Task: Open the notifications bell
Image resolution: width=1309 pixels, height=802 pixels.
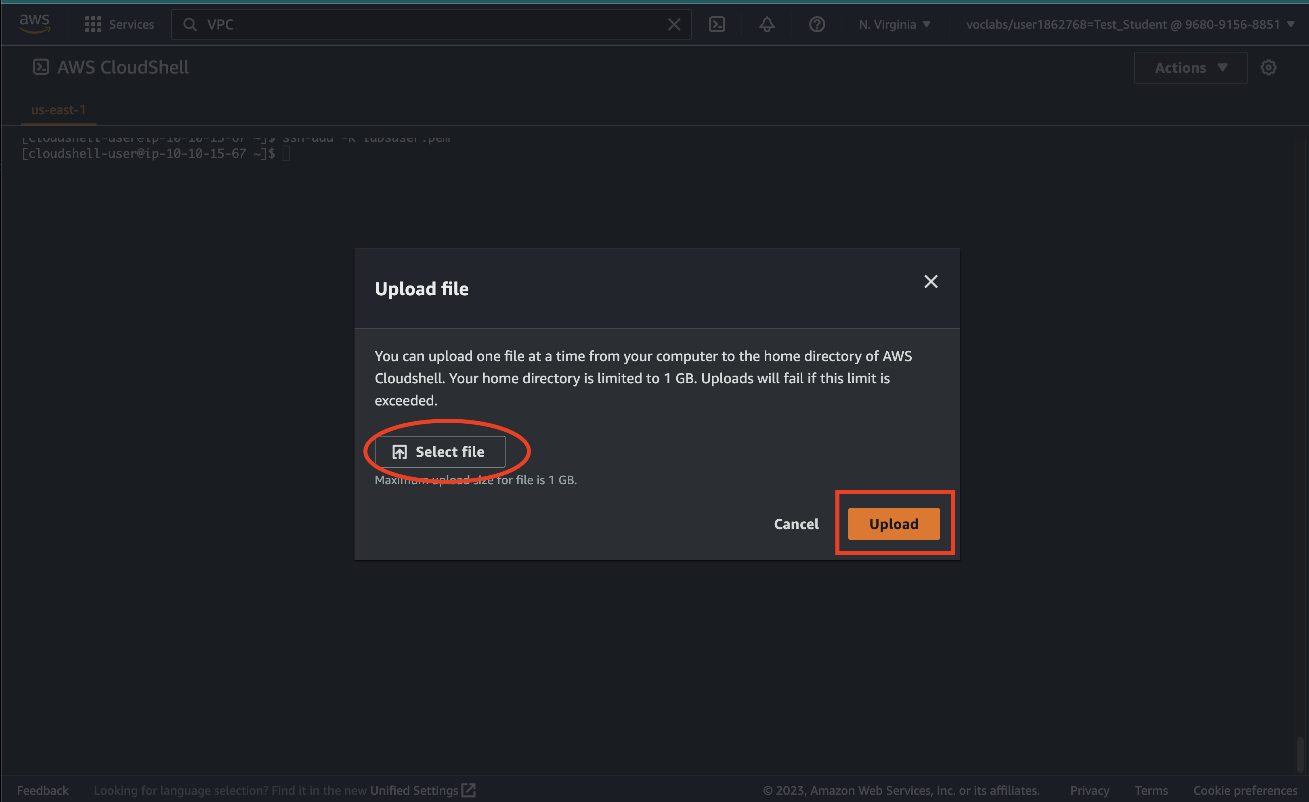Action: (767, 25)
